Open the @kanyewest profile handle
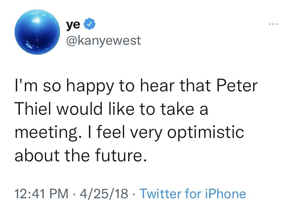294x210 pixels. 103,41
